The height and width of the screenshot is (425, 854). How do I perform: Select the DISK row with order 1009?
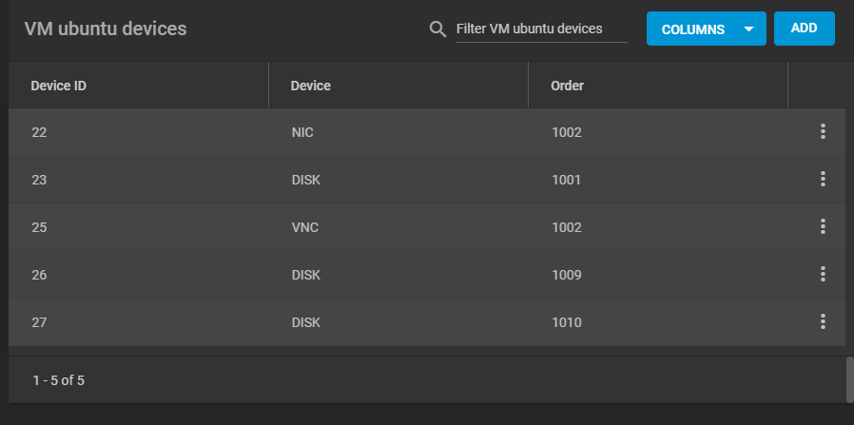(x=426, y=274)
